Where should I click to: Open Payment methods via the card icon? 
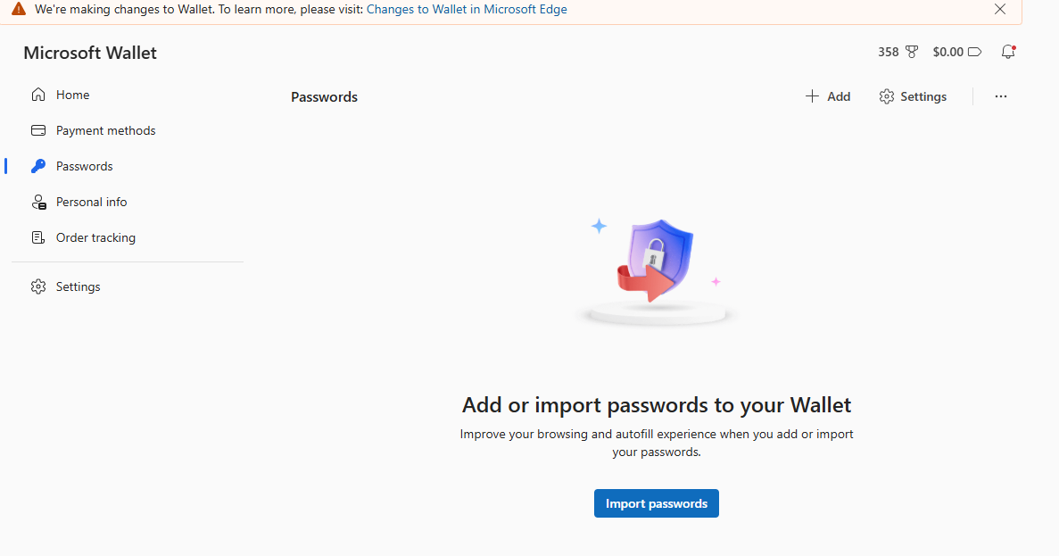coord(38,129)
